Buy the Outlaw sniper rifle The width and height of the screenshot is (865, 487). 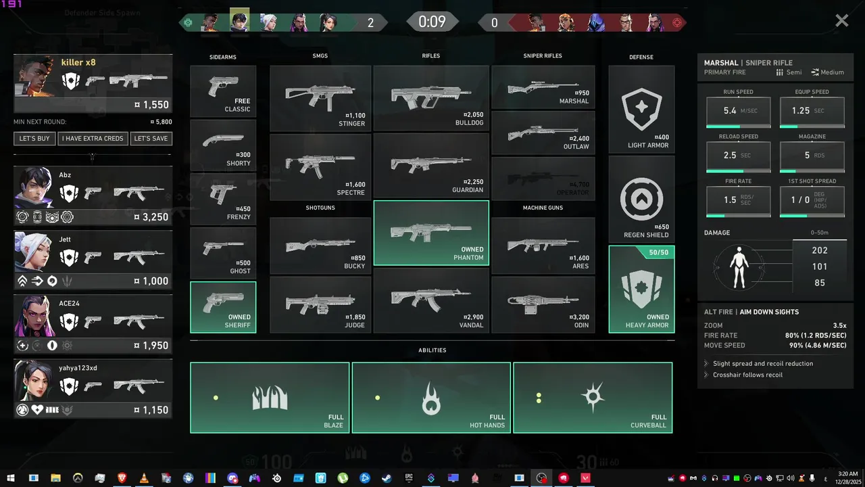(x=543, y=133)
